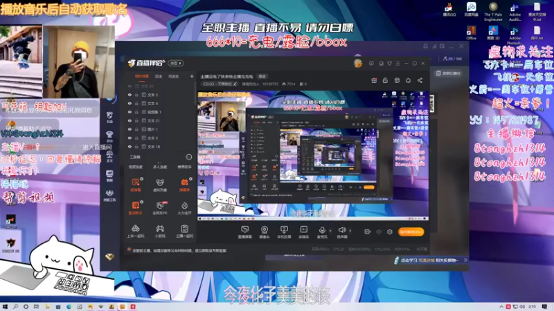This screenshot has width=554, height=311.
Task: Click the funnel icon in title bar
Action: click(389, 64)
